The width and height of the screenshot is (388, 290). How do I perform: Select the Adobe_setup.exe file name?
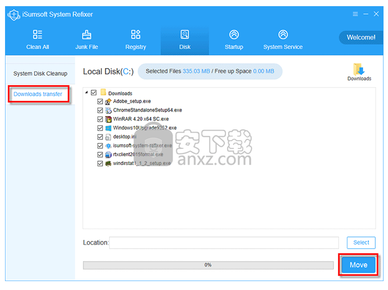(132, 101)
